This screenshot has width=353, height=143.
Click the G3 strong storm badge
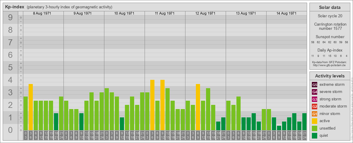315,99
